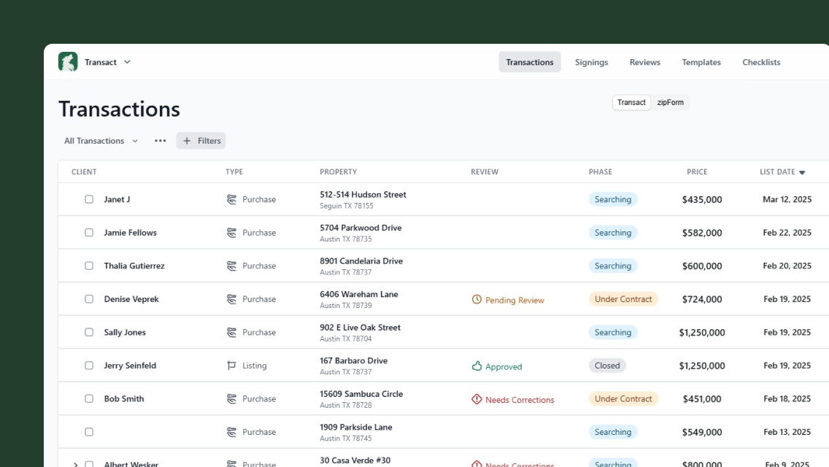Image resolution: width=829 pixels, height=467 pixels.
Task: Click the Transact app logo icon
Action: [68, 62]
